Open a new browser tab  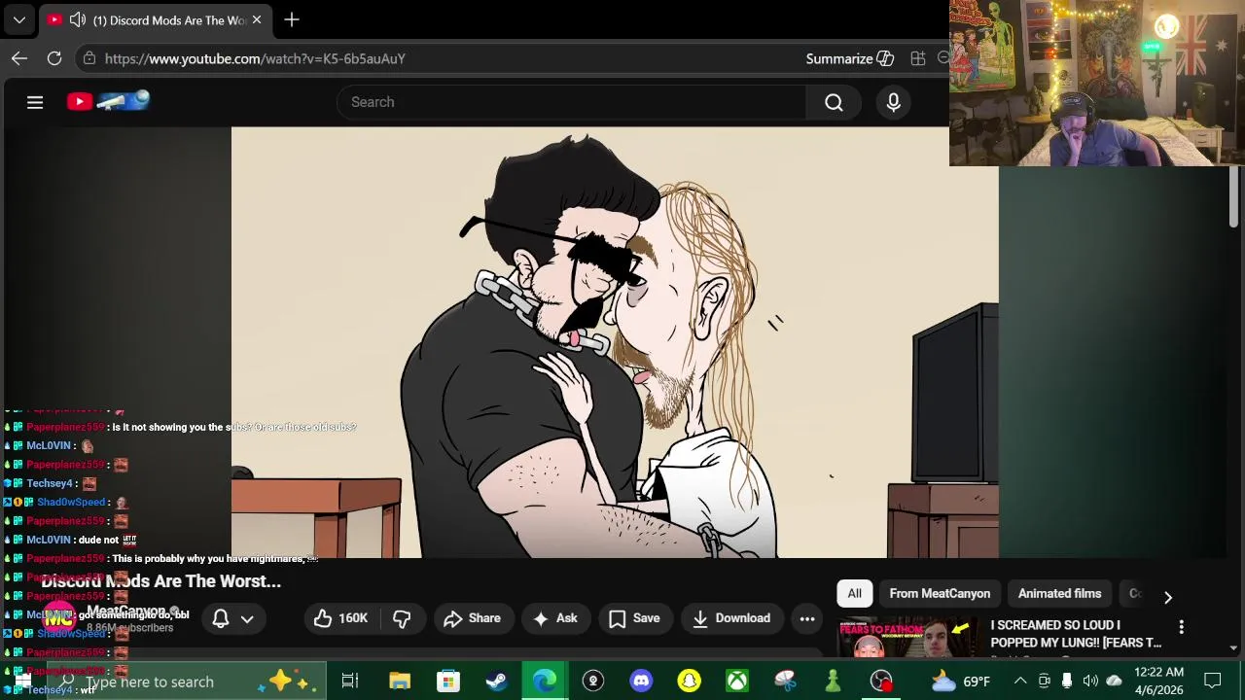pyautogui.click(x=292, y=19)
